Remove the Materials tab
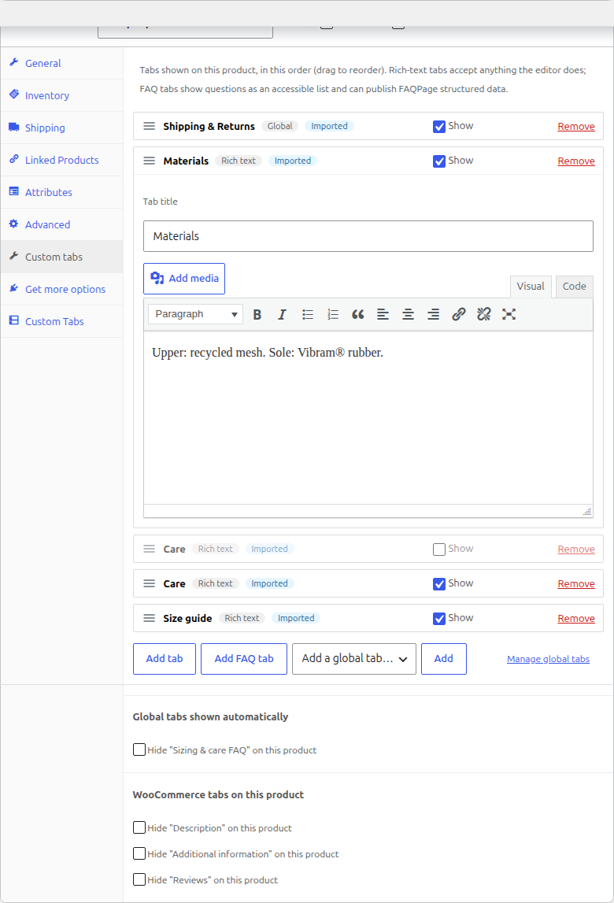The image size is (614, 903). (x=576, y=161)
